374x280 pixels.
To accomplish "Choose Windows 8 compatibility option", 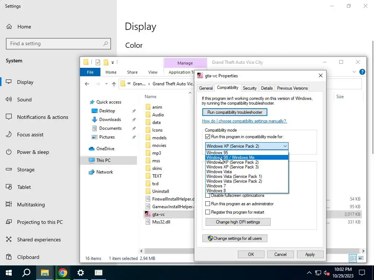I will point(247,191).
